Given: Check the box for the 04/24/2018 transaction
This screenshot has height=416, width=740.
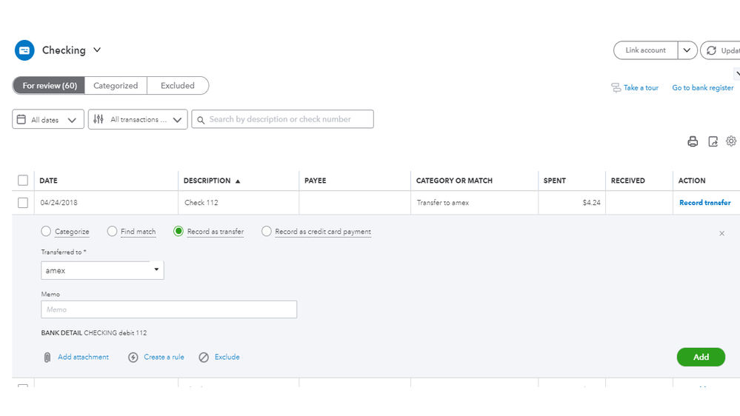Looking at the screenshot, I should [23, 203].
